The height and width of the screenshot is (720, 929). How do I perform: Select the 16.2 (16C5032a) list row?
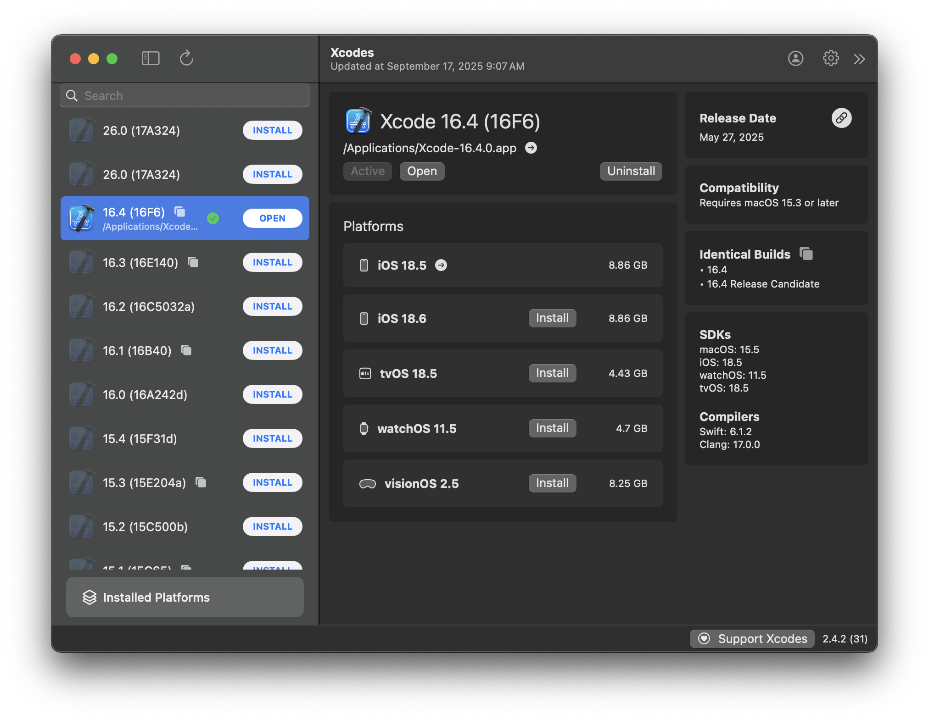click(149, 306)
